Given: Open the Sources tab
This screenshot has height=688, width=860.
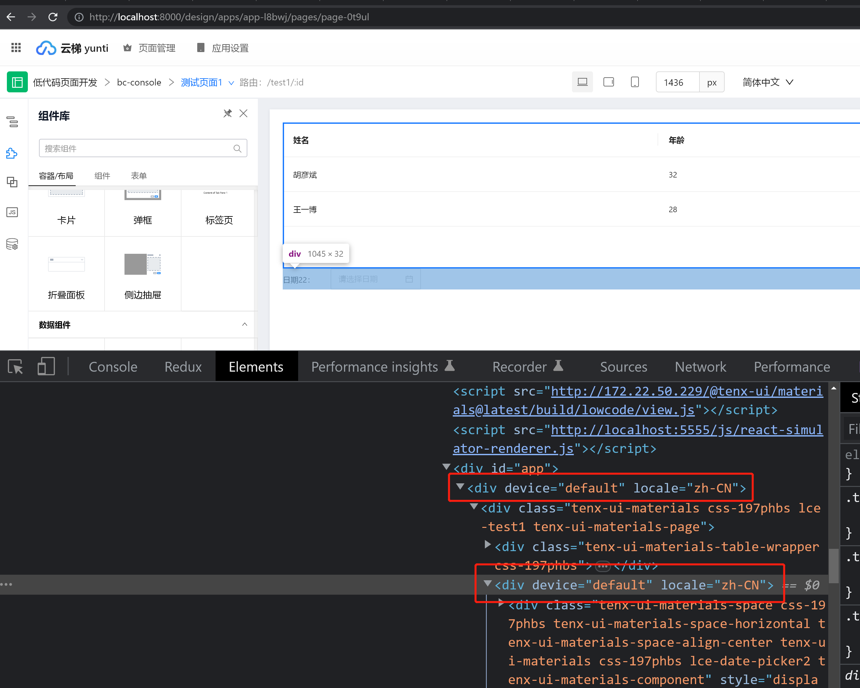Looking at the screenshot, I should pyautogui.click(x=623, y=366).
